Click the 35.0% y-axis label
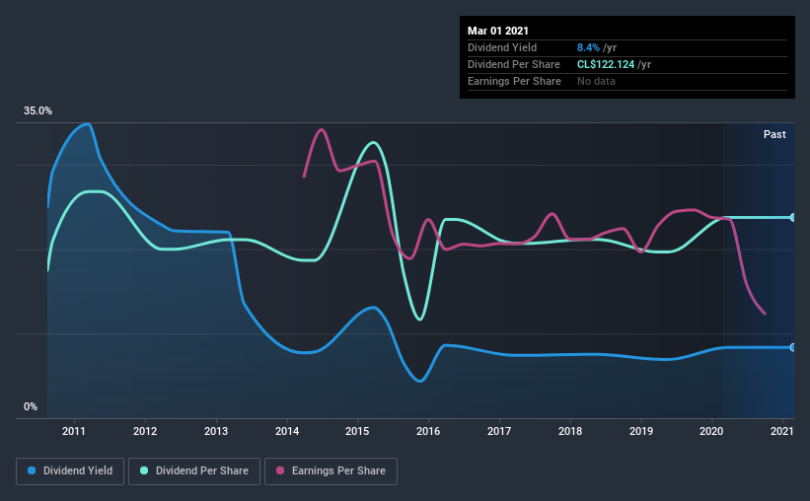 pyautogui.click(x=37, y=111)
